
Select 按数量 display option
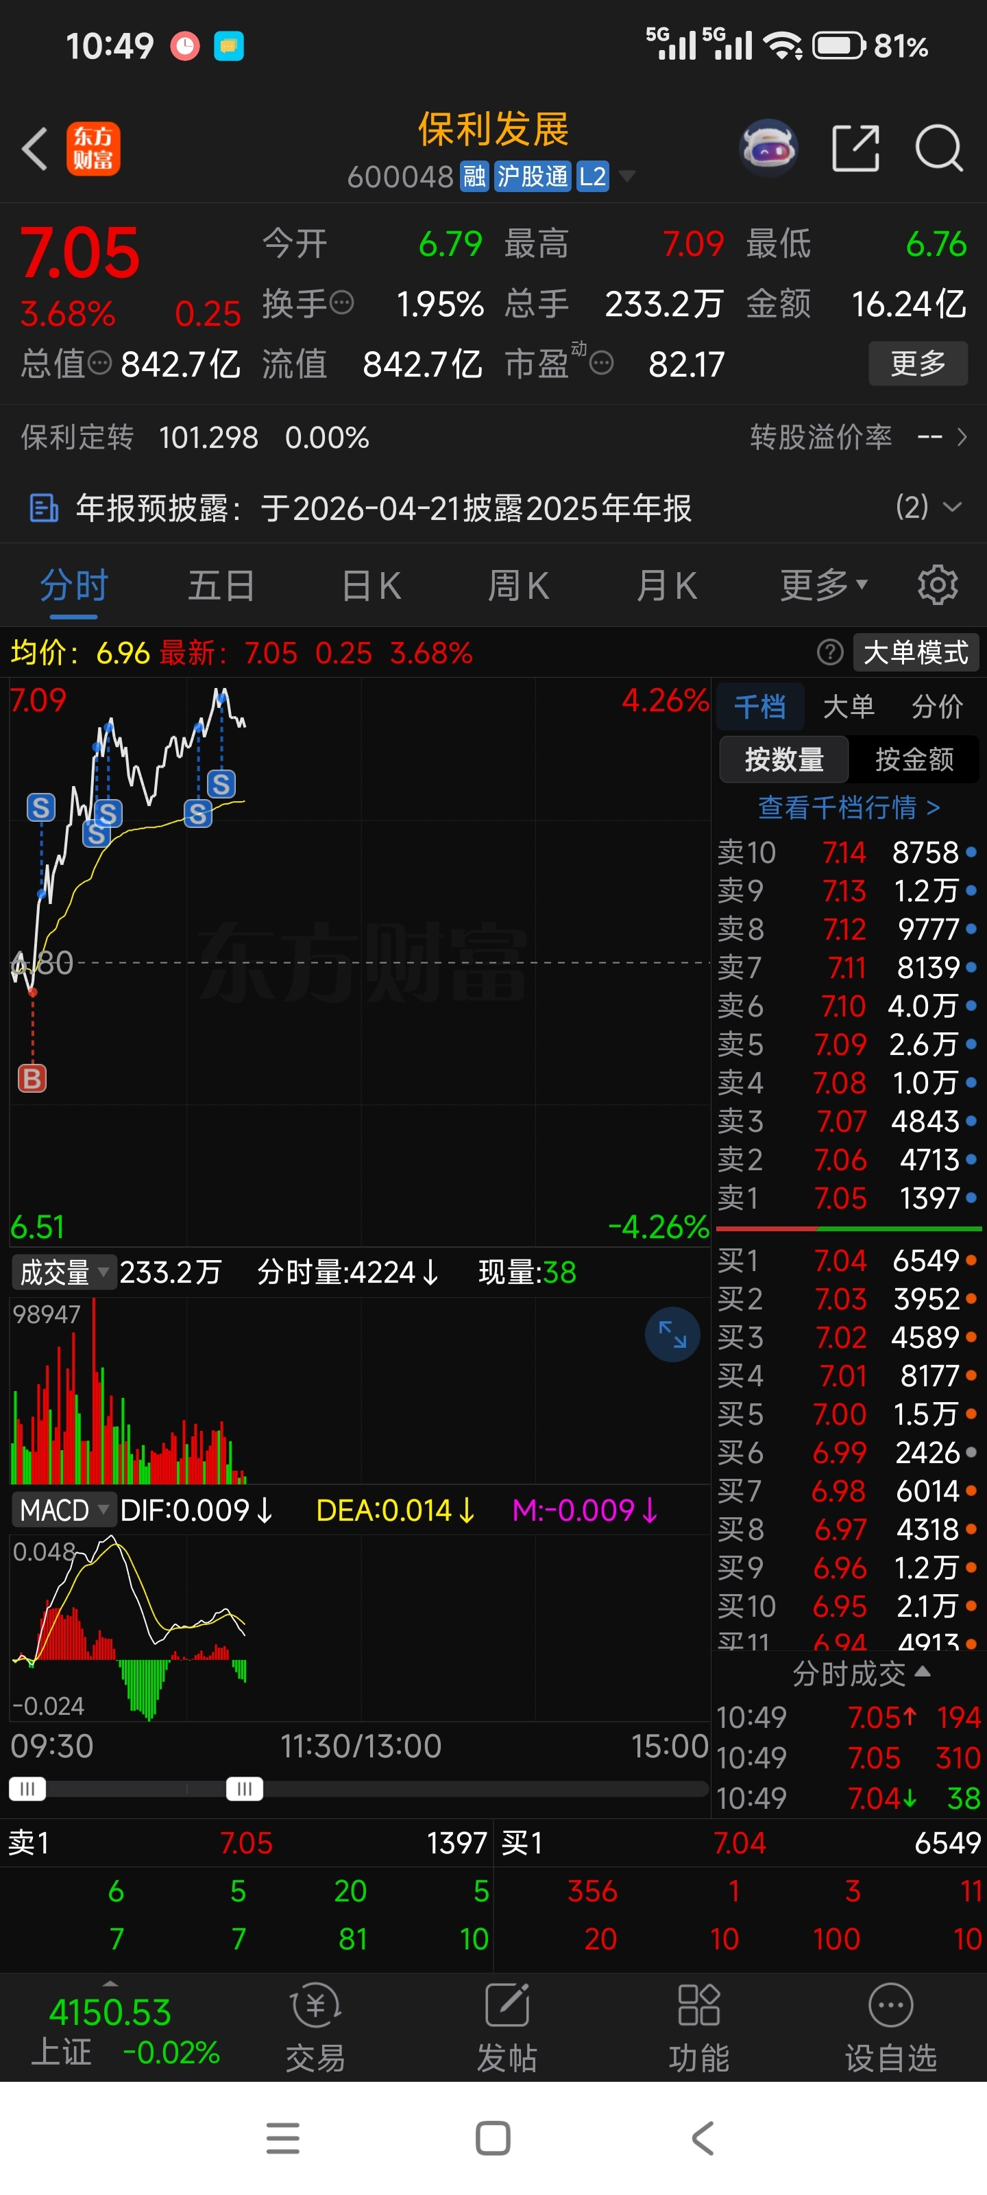(x=783, y=759)
